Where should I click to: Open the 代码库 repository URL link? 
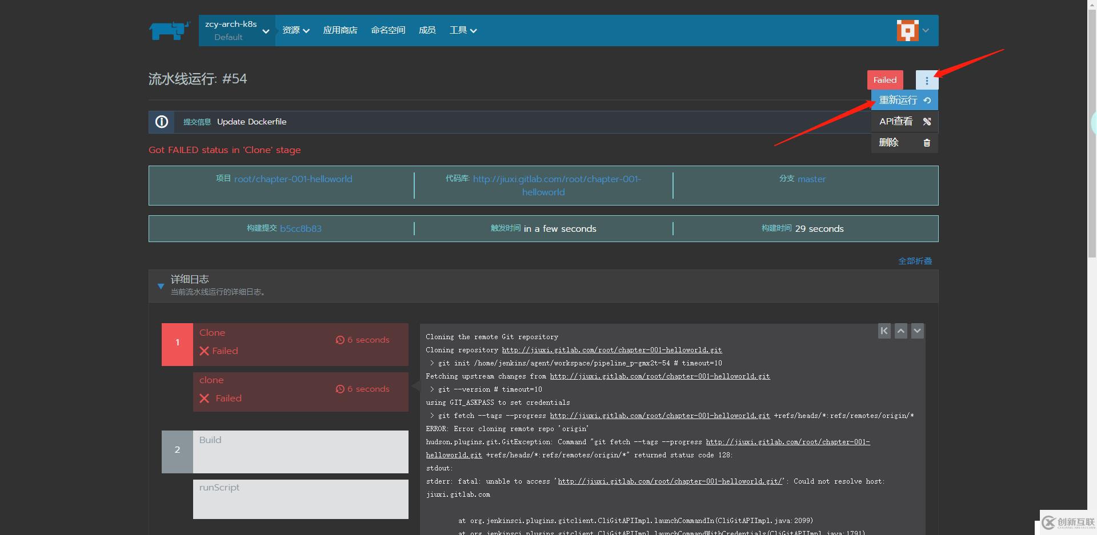tap(557, 186)
